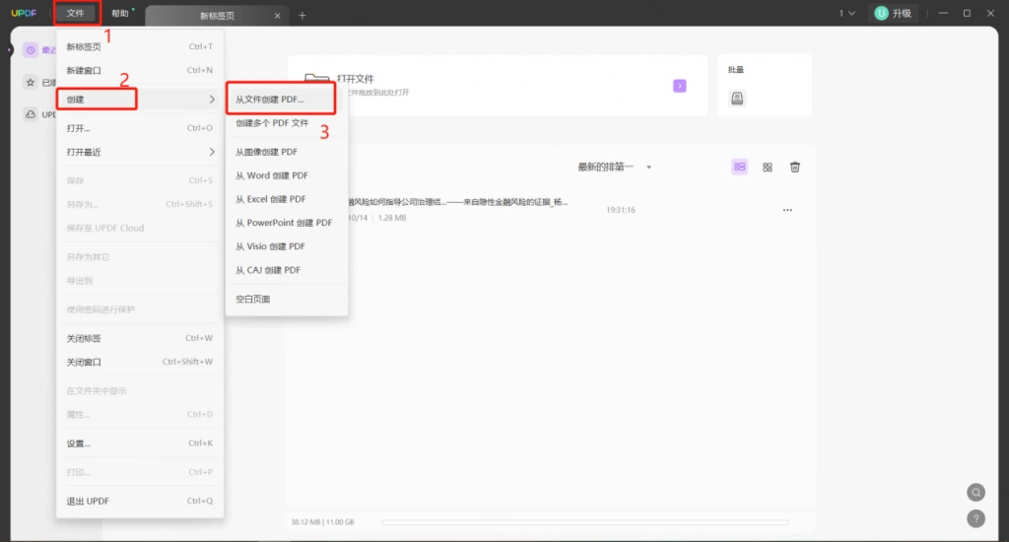Viewport: 1009px width, 542px height.
Task: Choose 退出 UPDF
Action: click(x=140, y=501)
